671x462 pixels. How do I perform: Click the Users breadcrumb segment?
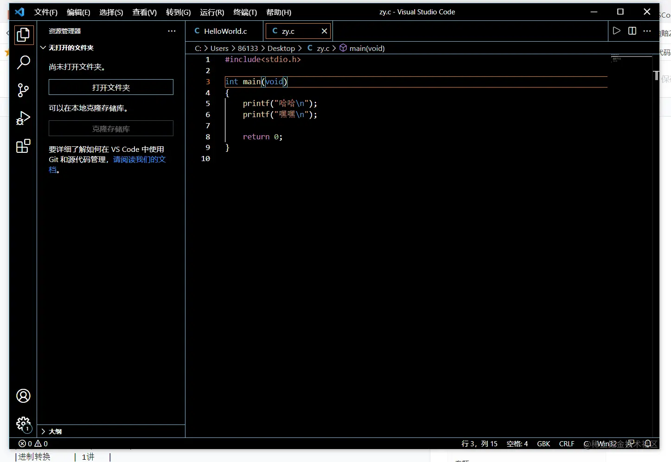219,48
